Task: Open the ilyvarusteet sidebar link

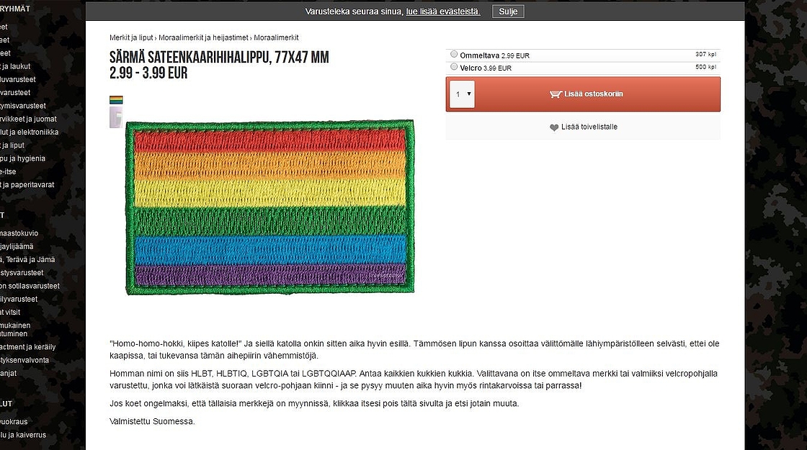Action: [19, 299]
